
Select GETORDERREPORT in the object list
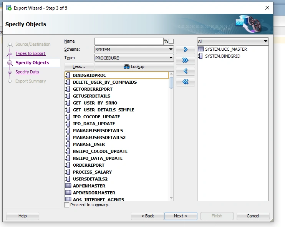(x=117, y=89)
